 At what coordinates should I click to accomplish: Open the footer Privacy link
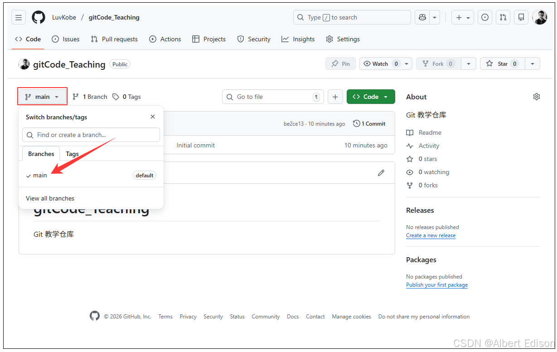(188, 317)
